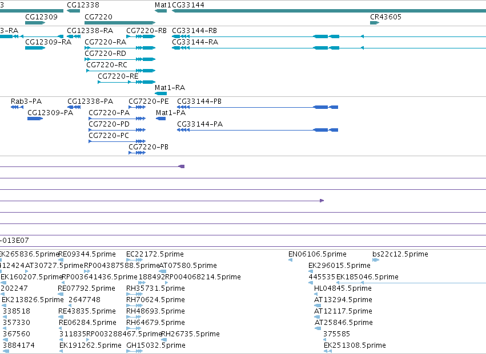This screenshot has height=354, width=486.
Task: Open the CG7220 gene label
Action: tap(99, 17)
